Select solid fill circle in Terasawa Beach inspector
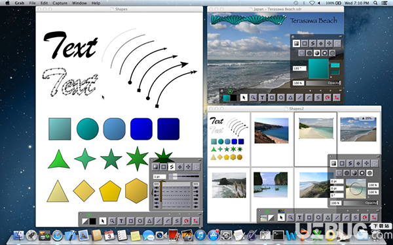 point(309,53)
